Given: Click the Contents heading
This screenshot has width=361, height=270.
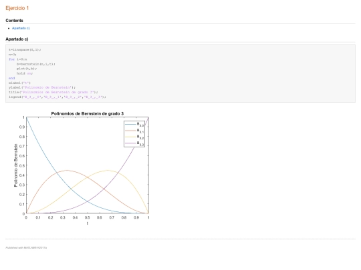Looking at the screenshot, I should coord(14,21).
